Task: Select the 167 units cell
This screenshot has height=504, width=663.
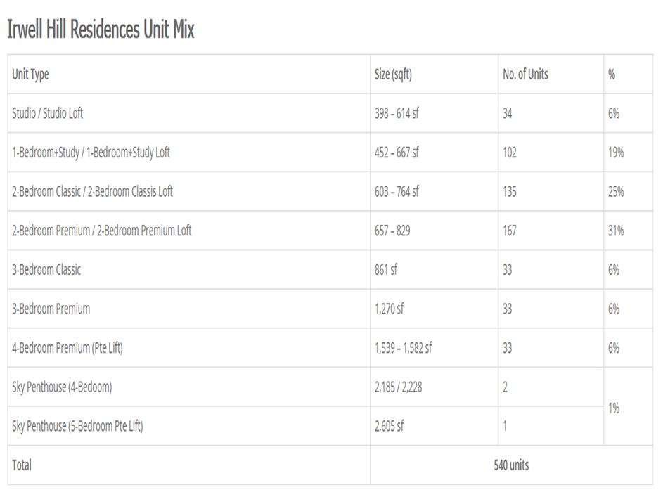Action: click(510, 231)
